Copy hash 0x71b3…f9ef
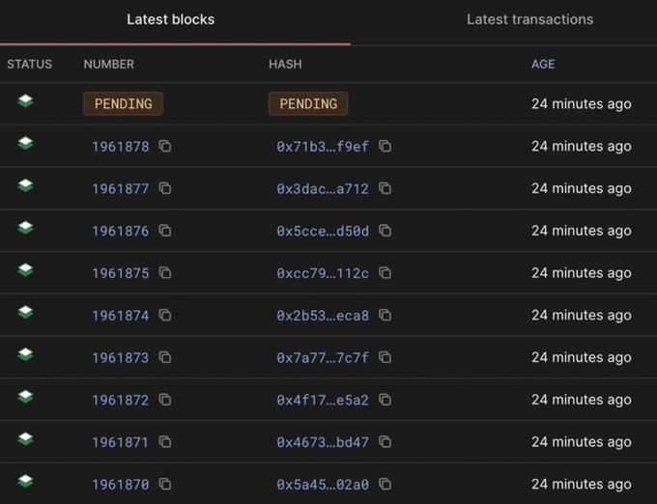 (386, 146)
